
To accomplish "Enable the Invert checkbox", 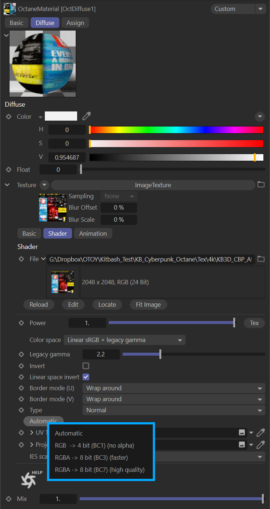I will pos(86,366).
